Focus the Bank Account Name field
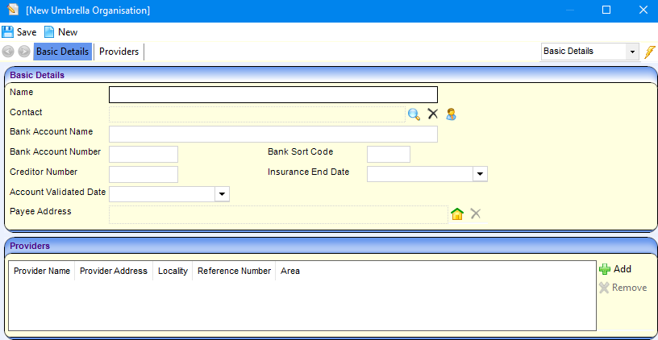This screenshot has height=340, width=658. pos(273,134)
